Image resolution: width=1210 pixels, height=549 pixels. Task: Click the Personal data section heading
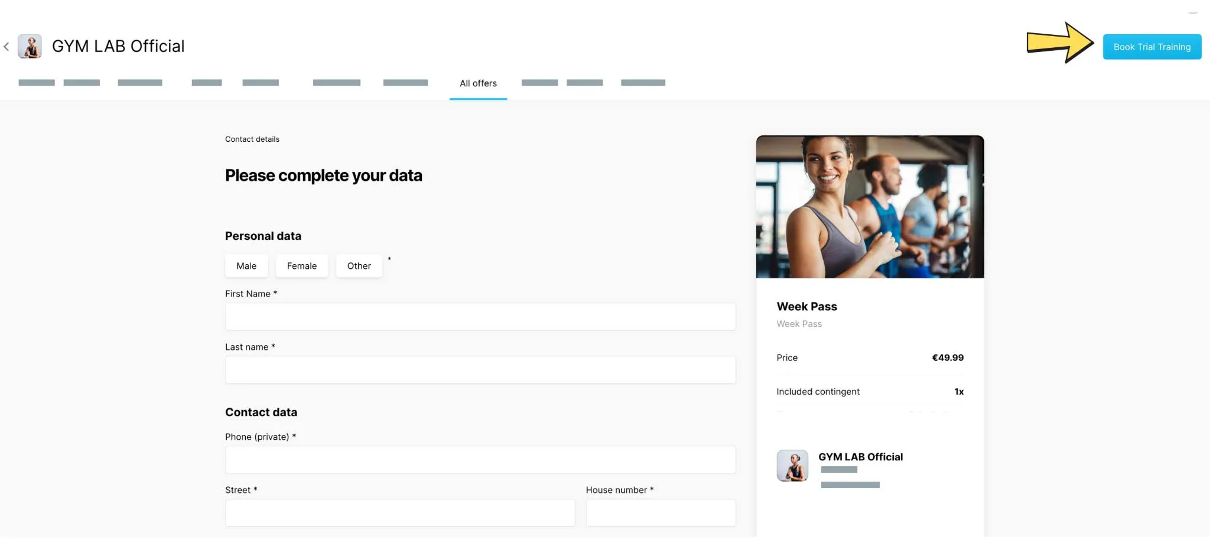(263, 236)
